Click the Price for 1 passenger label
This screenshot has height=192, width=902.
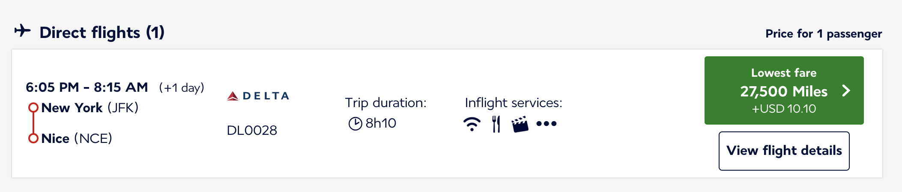coord(823,34)
